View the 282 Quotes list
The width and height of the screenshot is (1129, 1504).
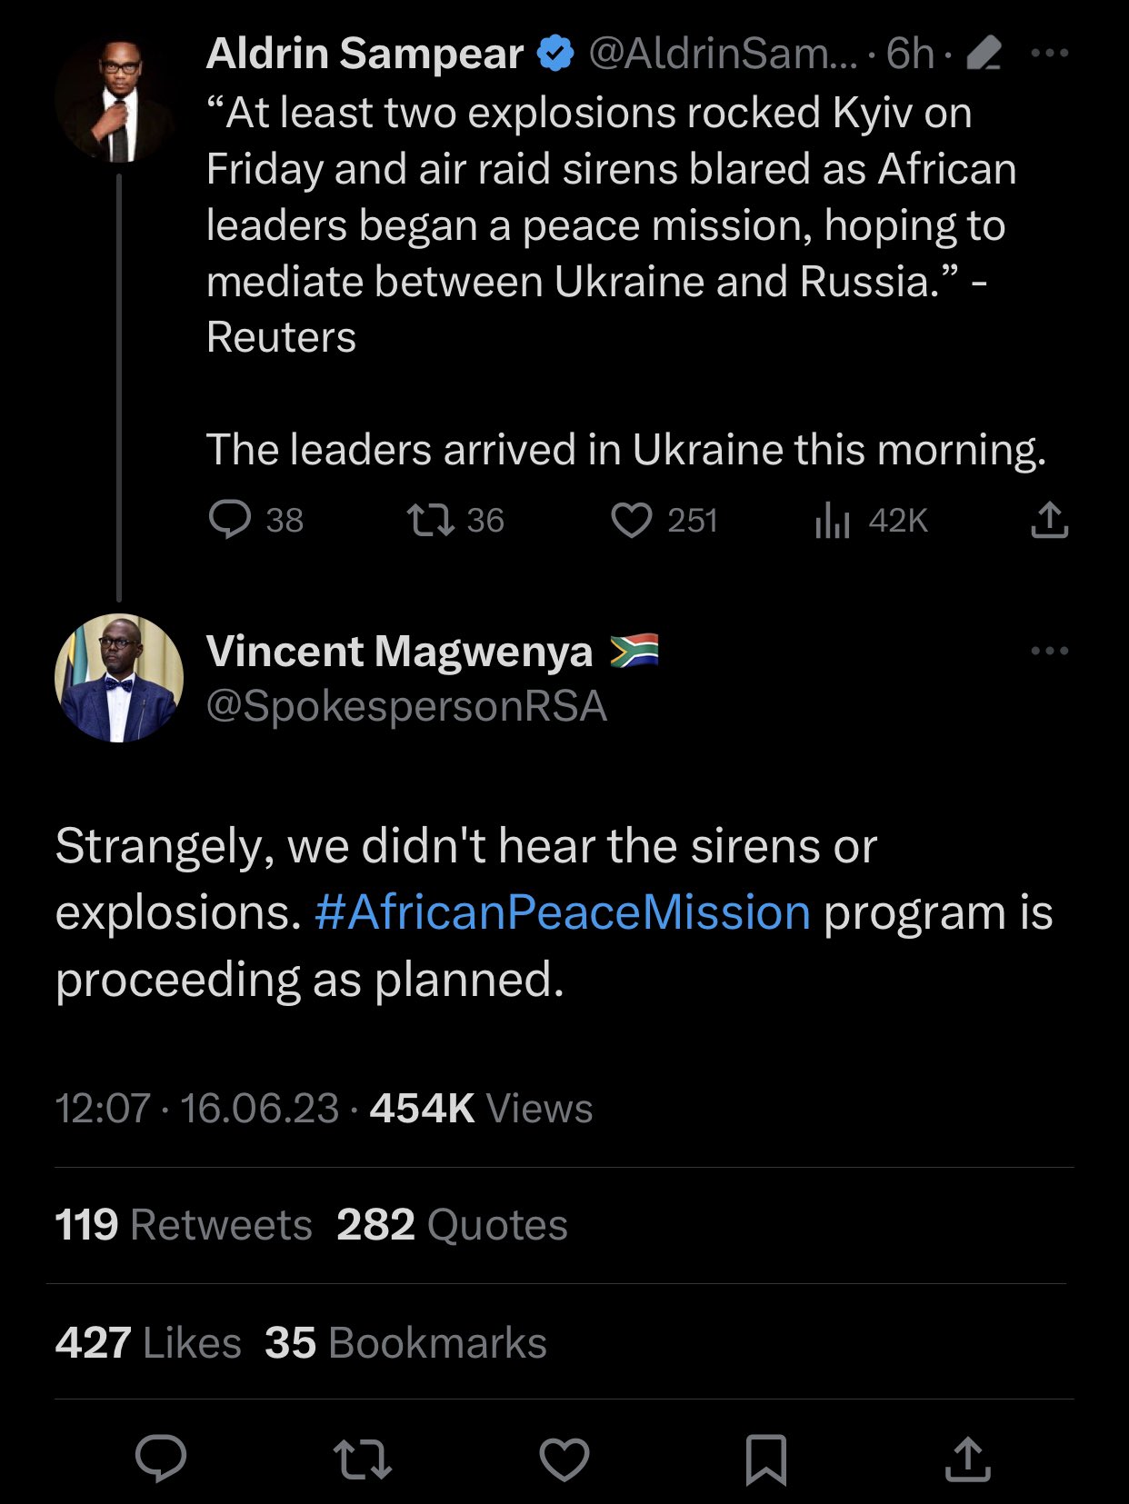(452, 1224)
